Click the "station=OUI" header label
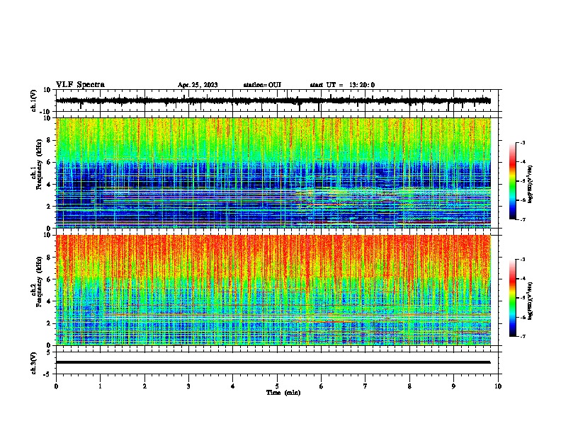 pyautogui.click(x=262, y=85)
